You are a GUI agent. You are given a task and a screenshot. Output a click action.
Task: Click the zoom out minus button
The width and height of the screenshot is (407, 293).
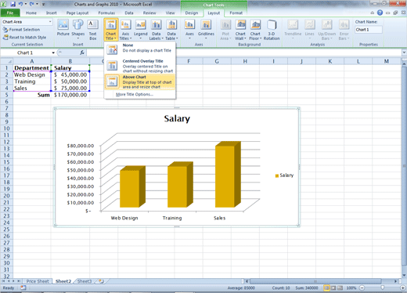click(362, 288)
